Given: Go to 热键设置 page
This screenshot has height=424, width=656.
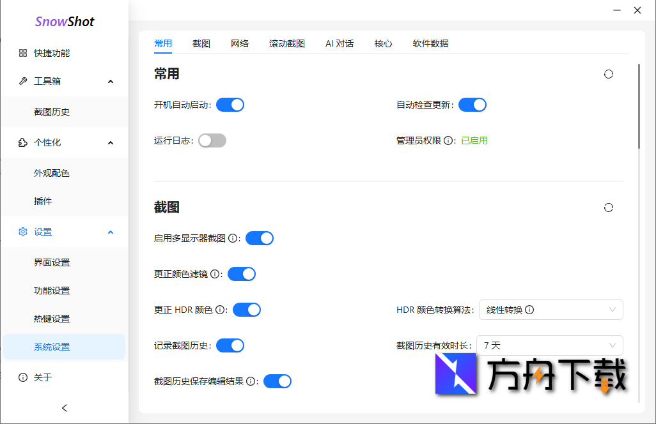Looking at the screenshot, I should pyautogui.click(x=54, y=318).
